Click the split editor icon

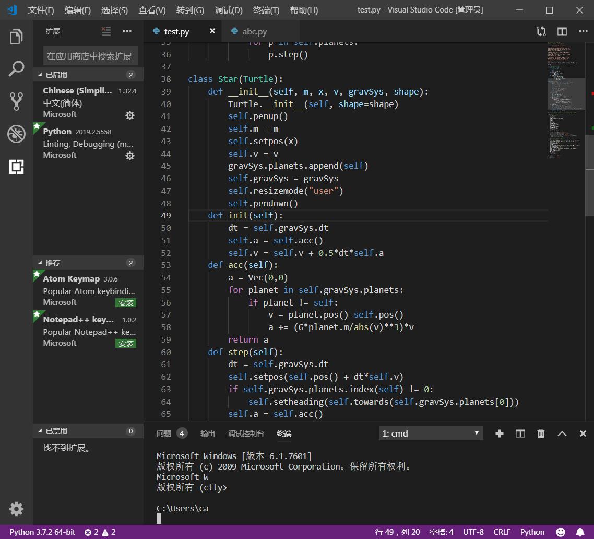coord(562,32)
